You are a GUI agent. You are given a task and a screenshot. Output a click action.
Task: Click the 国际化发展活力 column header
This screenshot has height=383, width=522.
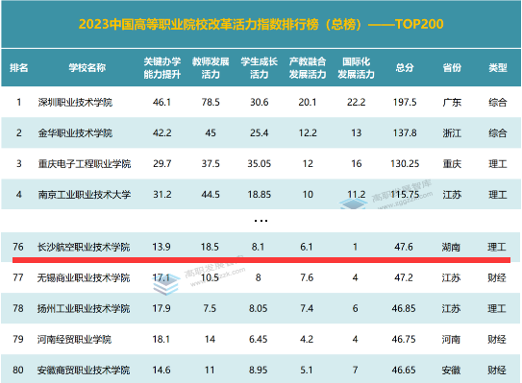pyautogui.click(x=357, y=68)
